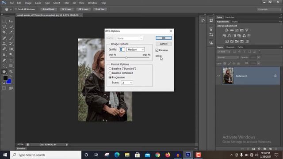Select the Eraser tool
Viewport: 283px width, 159px height.
coord(4,49)
